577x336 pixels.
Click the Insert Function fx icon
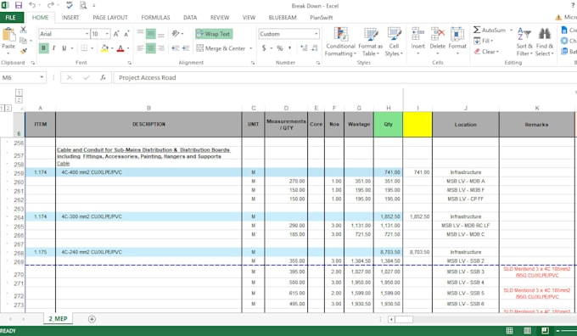click(x=103, y=78)
